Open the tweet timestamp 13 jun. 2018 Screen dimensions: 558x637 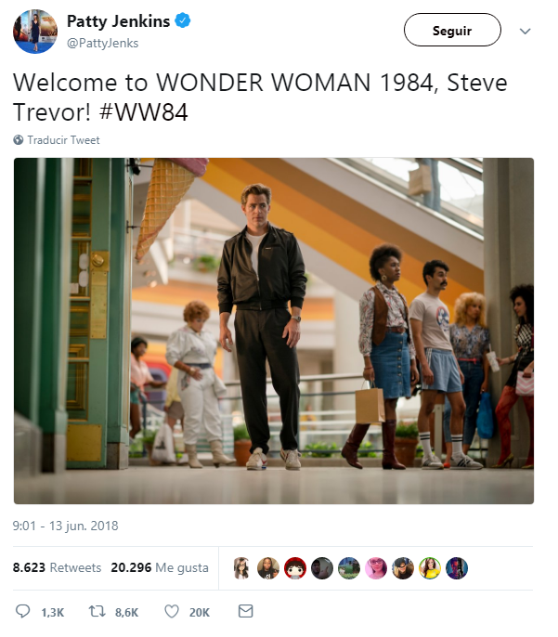click(65, 526)
